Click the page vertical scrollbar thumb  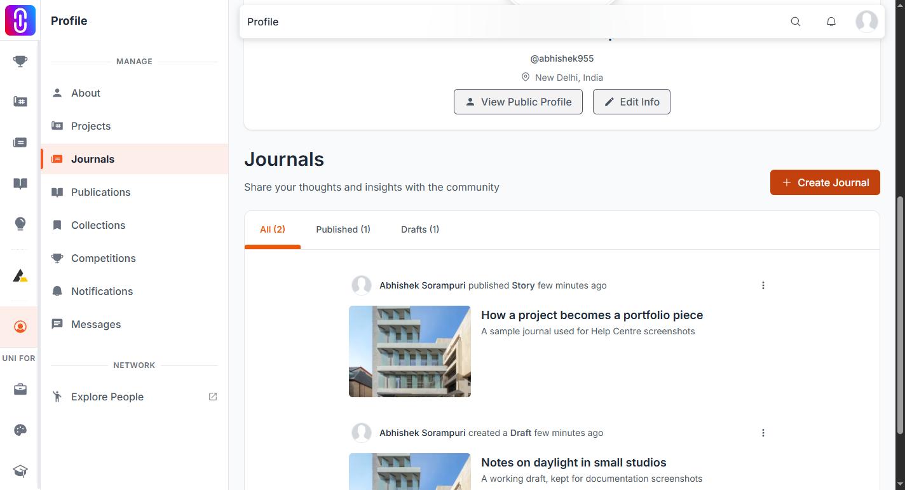pyautogui.click(x=900, y=315)
